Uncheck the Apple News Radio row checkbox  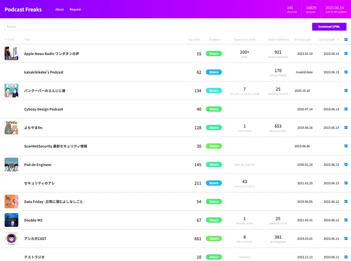pyautogui.click(x=346, y=54)
